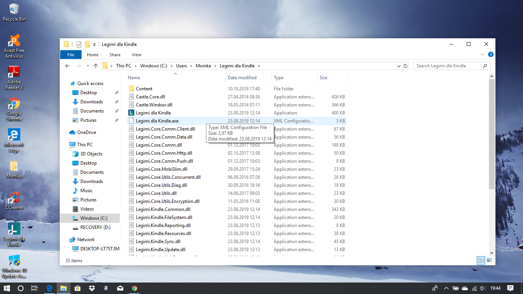523x294 pixels.
Task: Select OneDrive in navigation pane
Action: click(x=87, y=132)
